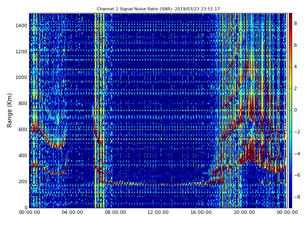Click the colorbar label 4
307x230 pixels.
pos(295,67)
